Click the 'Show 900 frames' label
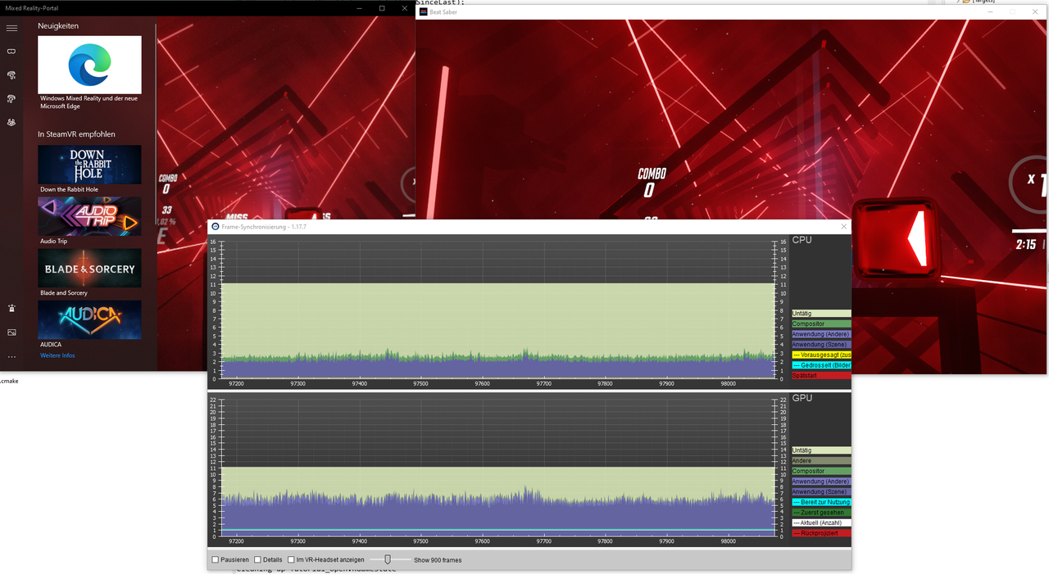This screenshot has height=574, width=1049. [x=438, y=560]
